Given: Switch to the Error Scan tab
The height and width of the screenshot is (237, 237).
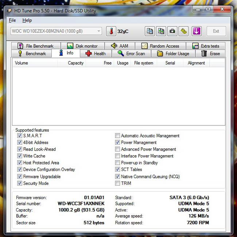Looking at the screenshot, I should 131,54.
